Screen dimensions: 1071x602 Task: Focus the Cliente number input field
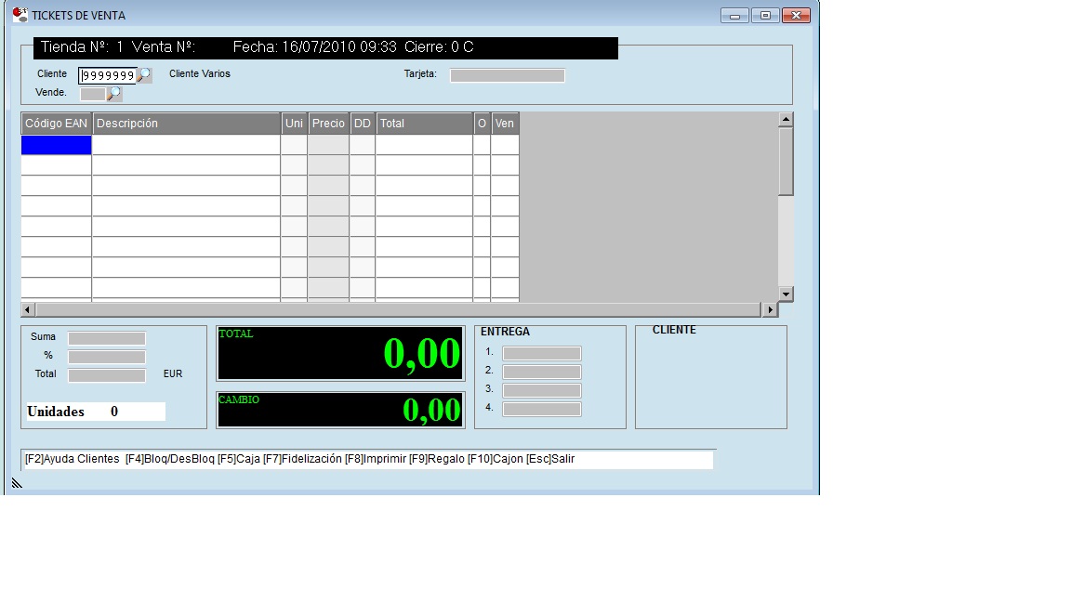[x=107, y=75]
